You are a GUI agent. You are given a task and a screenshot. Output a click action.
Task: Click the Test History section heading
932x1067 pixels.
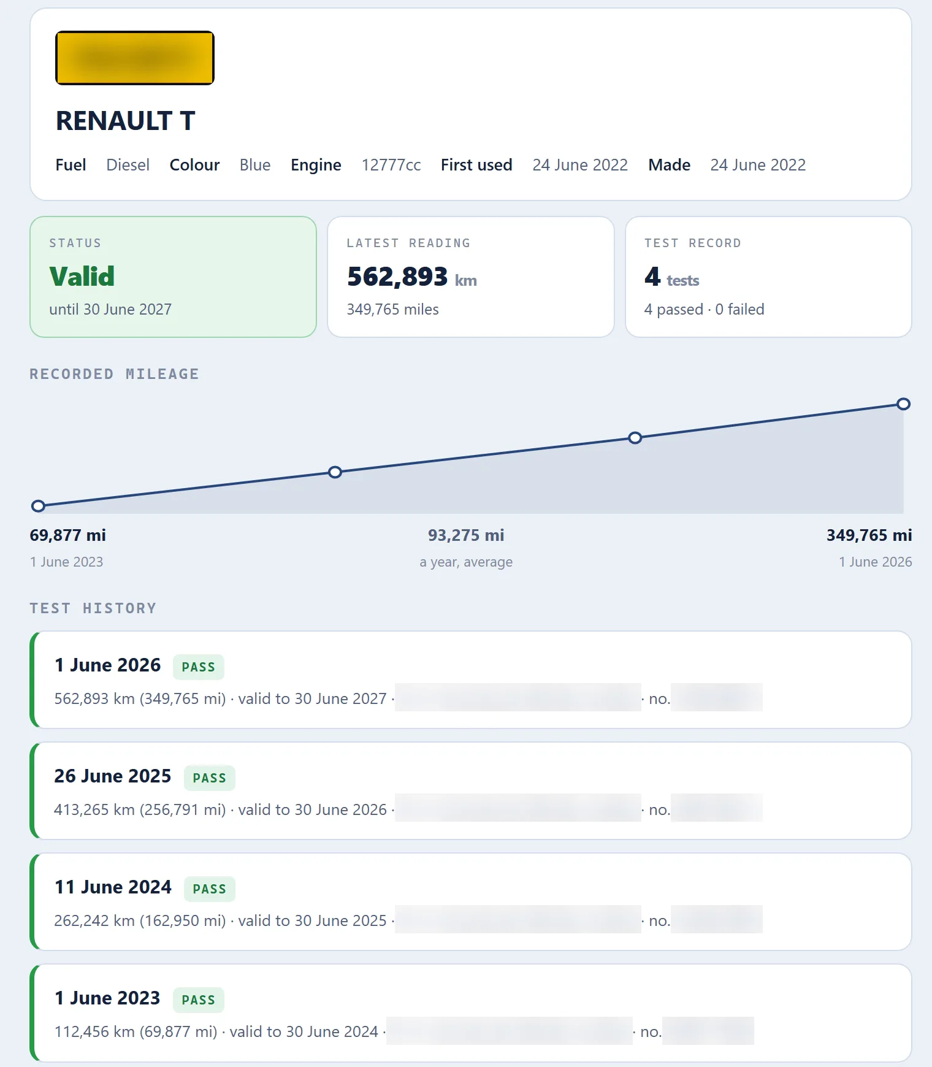point(93,608)
